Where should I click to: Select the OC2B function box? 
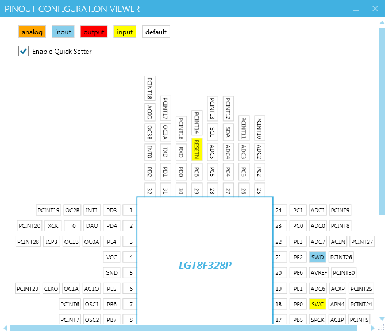(x=72, y=210)
